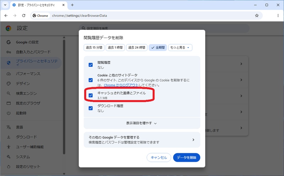The height and width of the screenshot is (176, 284).
Task: Click the fourth settings row chevron
Action: (x=241, y=112)
